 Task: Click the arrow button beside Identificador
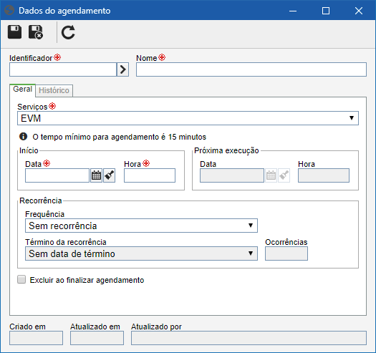122,69
